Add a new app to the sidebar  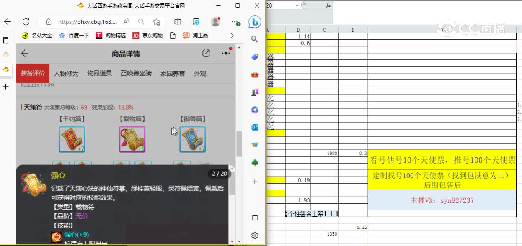click(x=255, y=182)
